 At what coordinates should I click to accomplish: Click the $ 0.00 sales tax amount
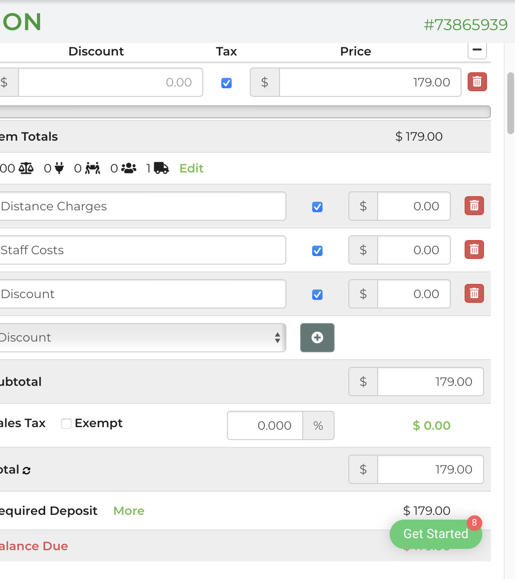(x=431, y=425)
